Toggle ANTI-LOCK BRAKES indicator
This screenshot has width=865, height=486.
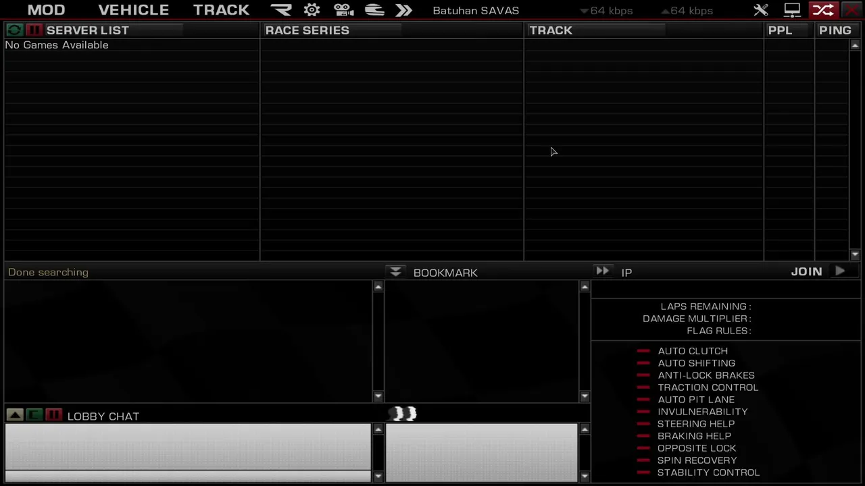point(643,375)
